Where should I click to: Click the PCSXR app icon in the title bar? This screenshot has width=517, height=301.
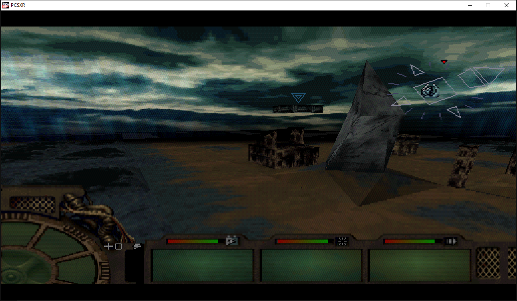tap(6, 5)
